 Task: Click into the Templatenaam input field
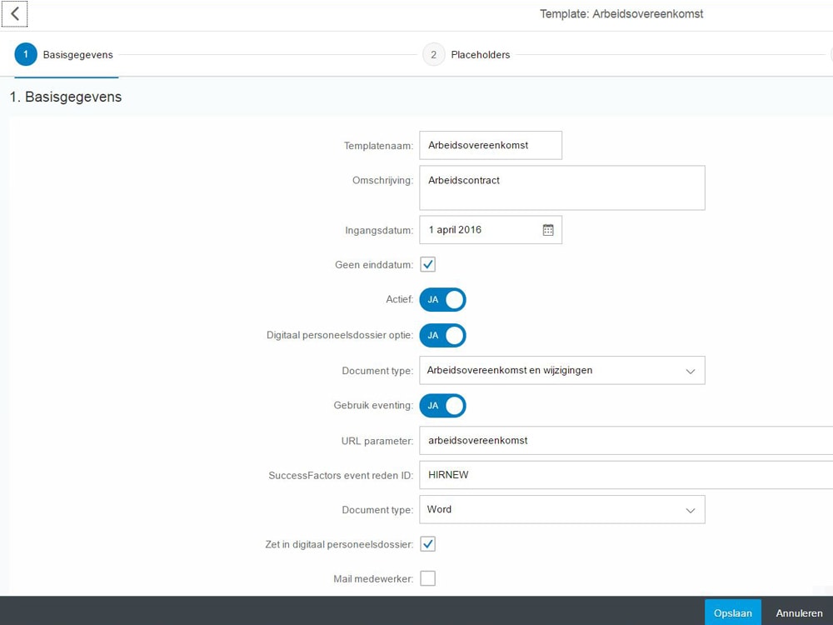490,145
